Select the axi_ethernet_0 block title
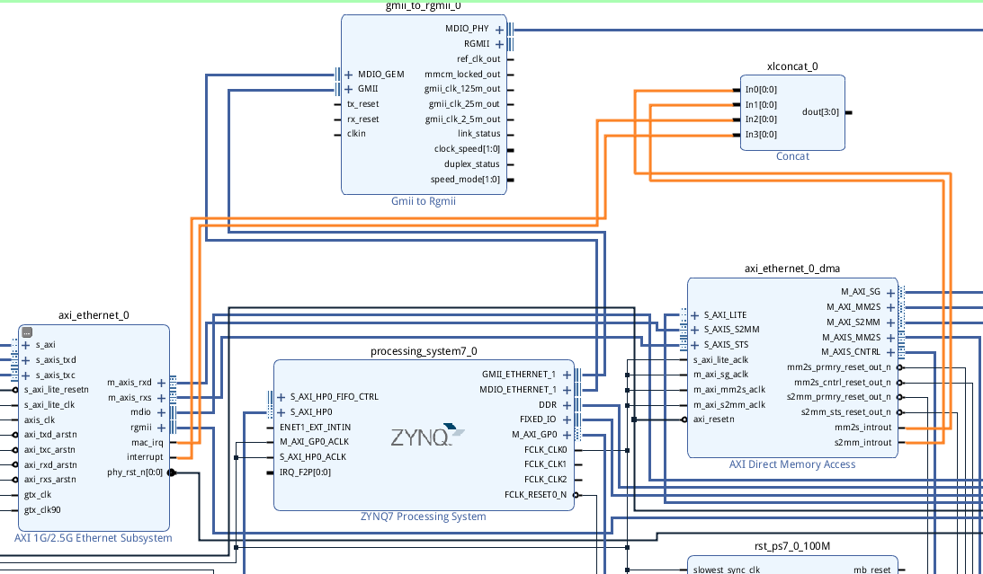The height and width of the screenshot is (574, 983). pos(94,315)
